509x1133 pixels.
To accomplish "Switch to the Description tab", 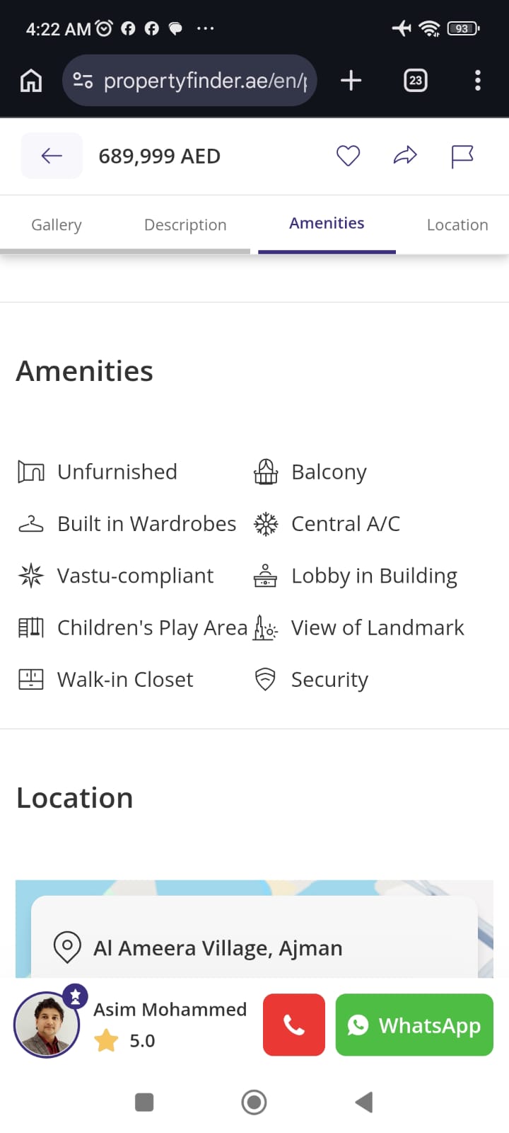I will click(185, 225).
